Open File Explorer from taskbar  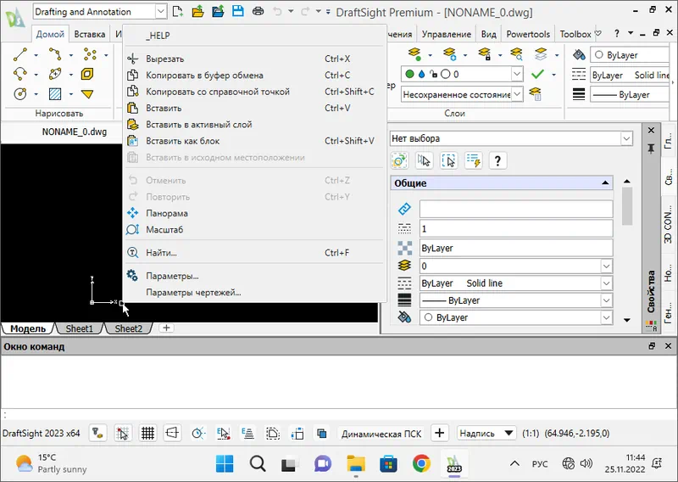tap(356, 464)
